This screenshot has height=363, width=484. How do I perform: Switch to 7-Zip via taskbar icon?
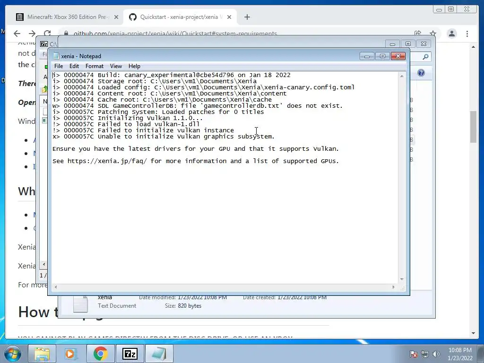click(130, 354)
